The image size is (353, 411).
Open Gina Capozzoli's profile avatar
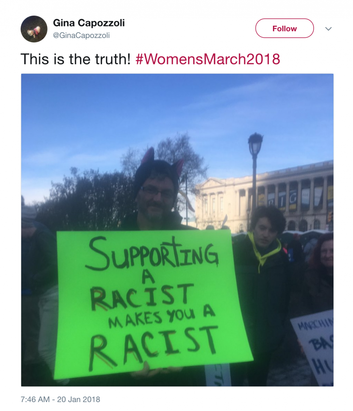pos(34,29)
